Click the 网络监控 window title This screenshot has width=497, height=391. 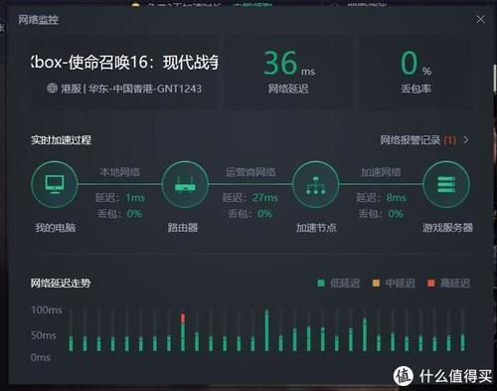[x=38, y=20]
